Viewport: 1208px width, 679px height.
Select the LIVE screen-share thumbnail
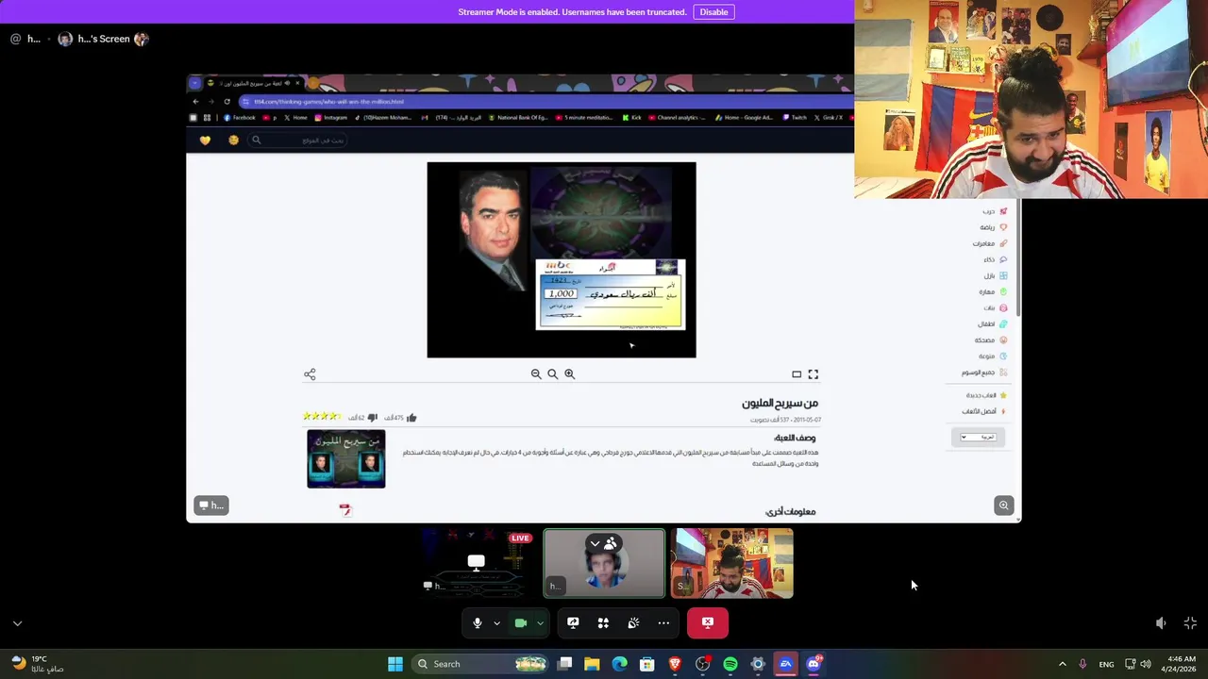coord(477,563)
